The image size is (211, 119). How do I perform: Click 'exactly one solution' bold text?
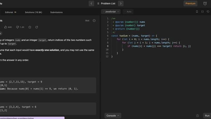[47, 50]
